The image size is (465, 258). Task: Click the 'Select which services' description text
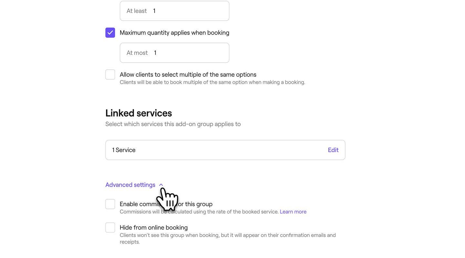pyautogui.click(x=173, y=124)
